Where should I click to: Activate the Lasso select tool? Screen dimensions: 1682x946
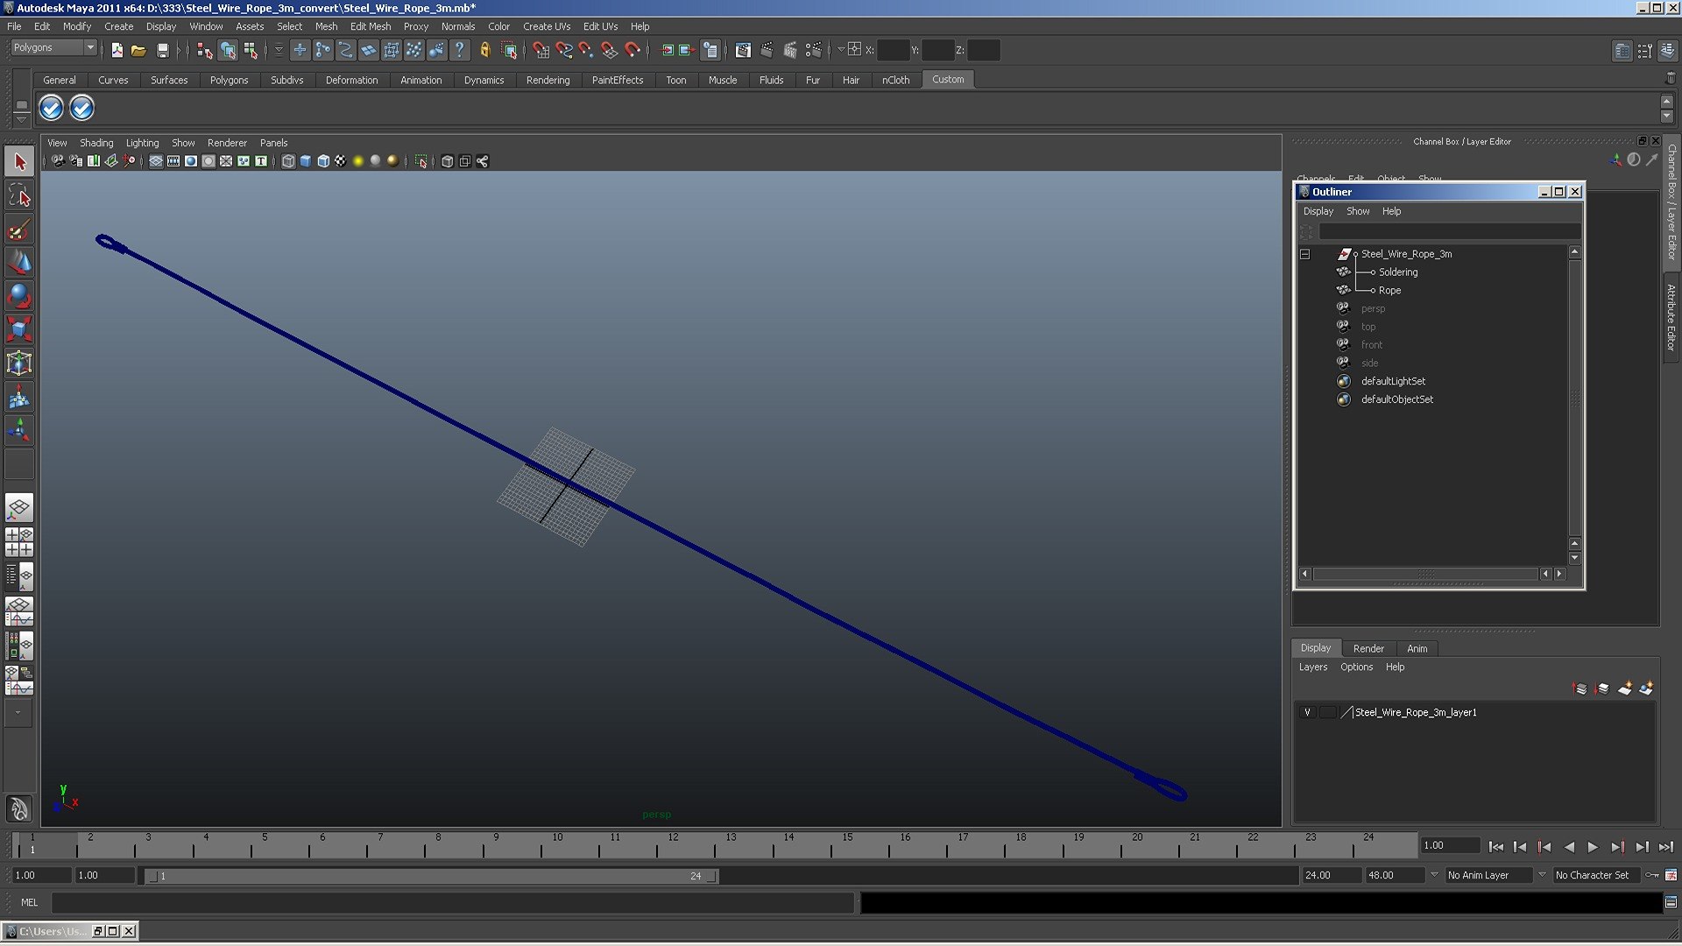19,195
